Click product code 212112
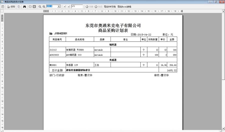Image resolution: width=225 pixels, height=132 pixels. [53, 50]
